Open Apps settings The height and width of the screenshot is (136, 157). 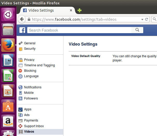(28, 109)
